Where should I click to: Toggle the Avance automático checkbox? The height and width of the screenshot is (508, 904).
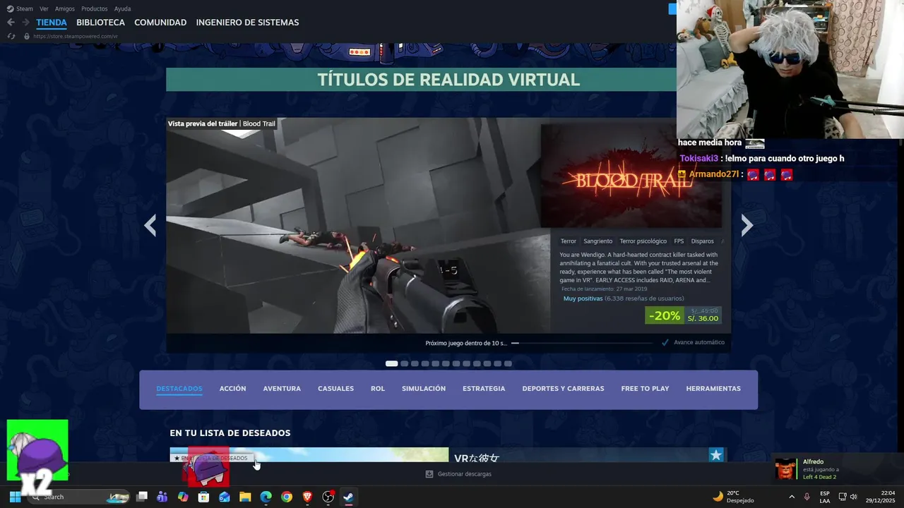coord(665,342)
